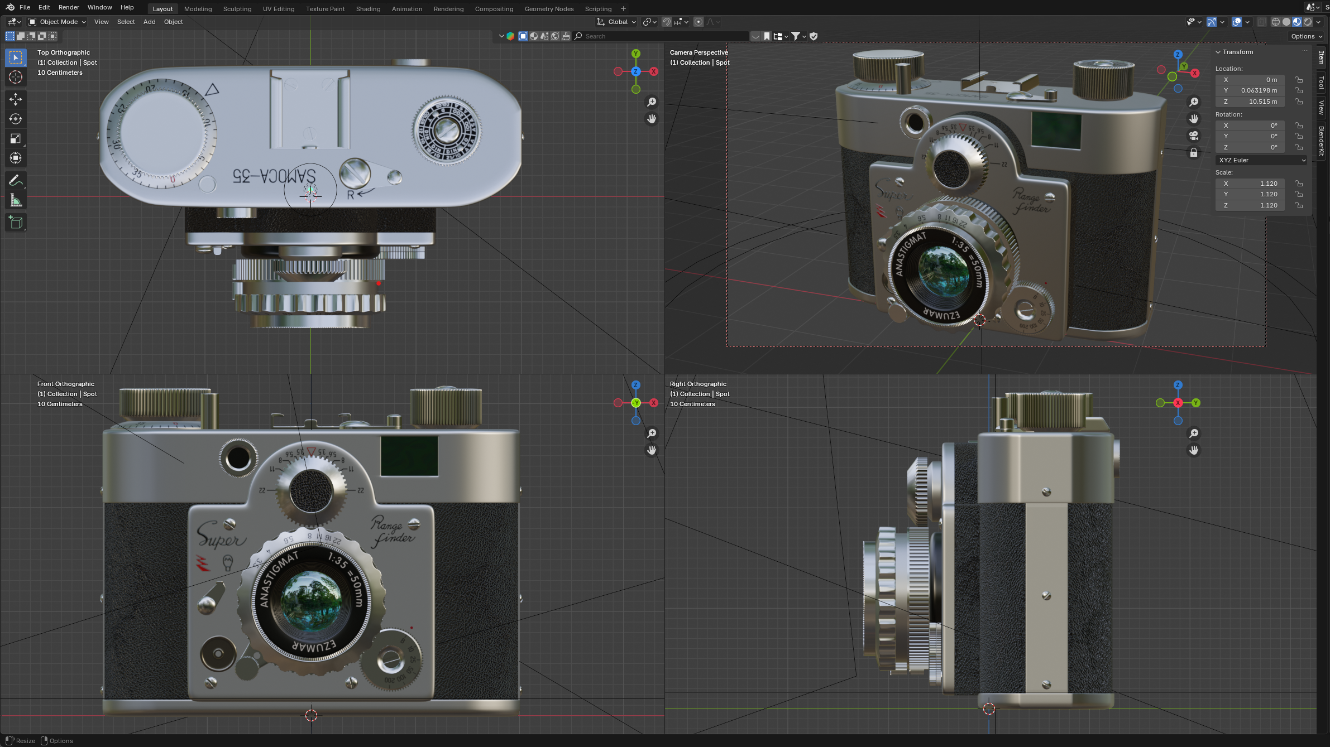Switch to rendered viewport shading
Screen dimensions: 1330x747
tap(1308, 22)
